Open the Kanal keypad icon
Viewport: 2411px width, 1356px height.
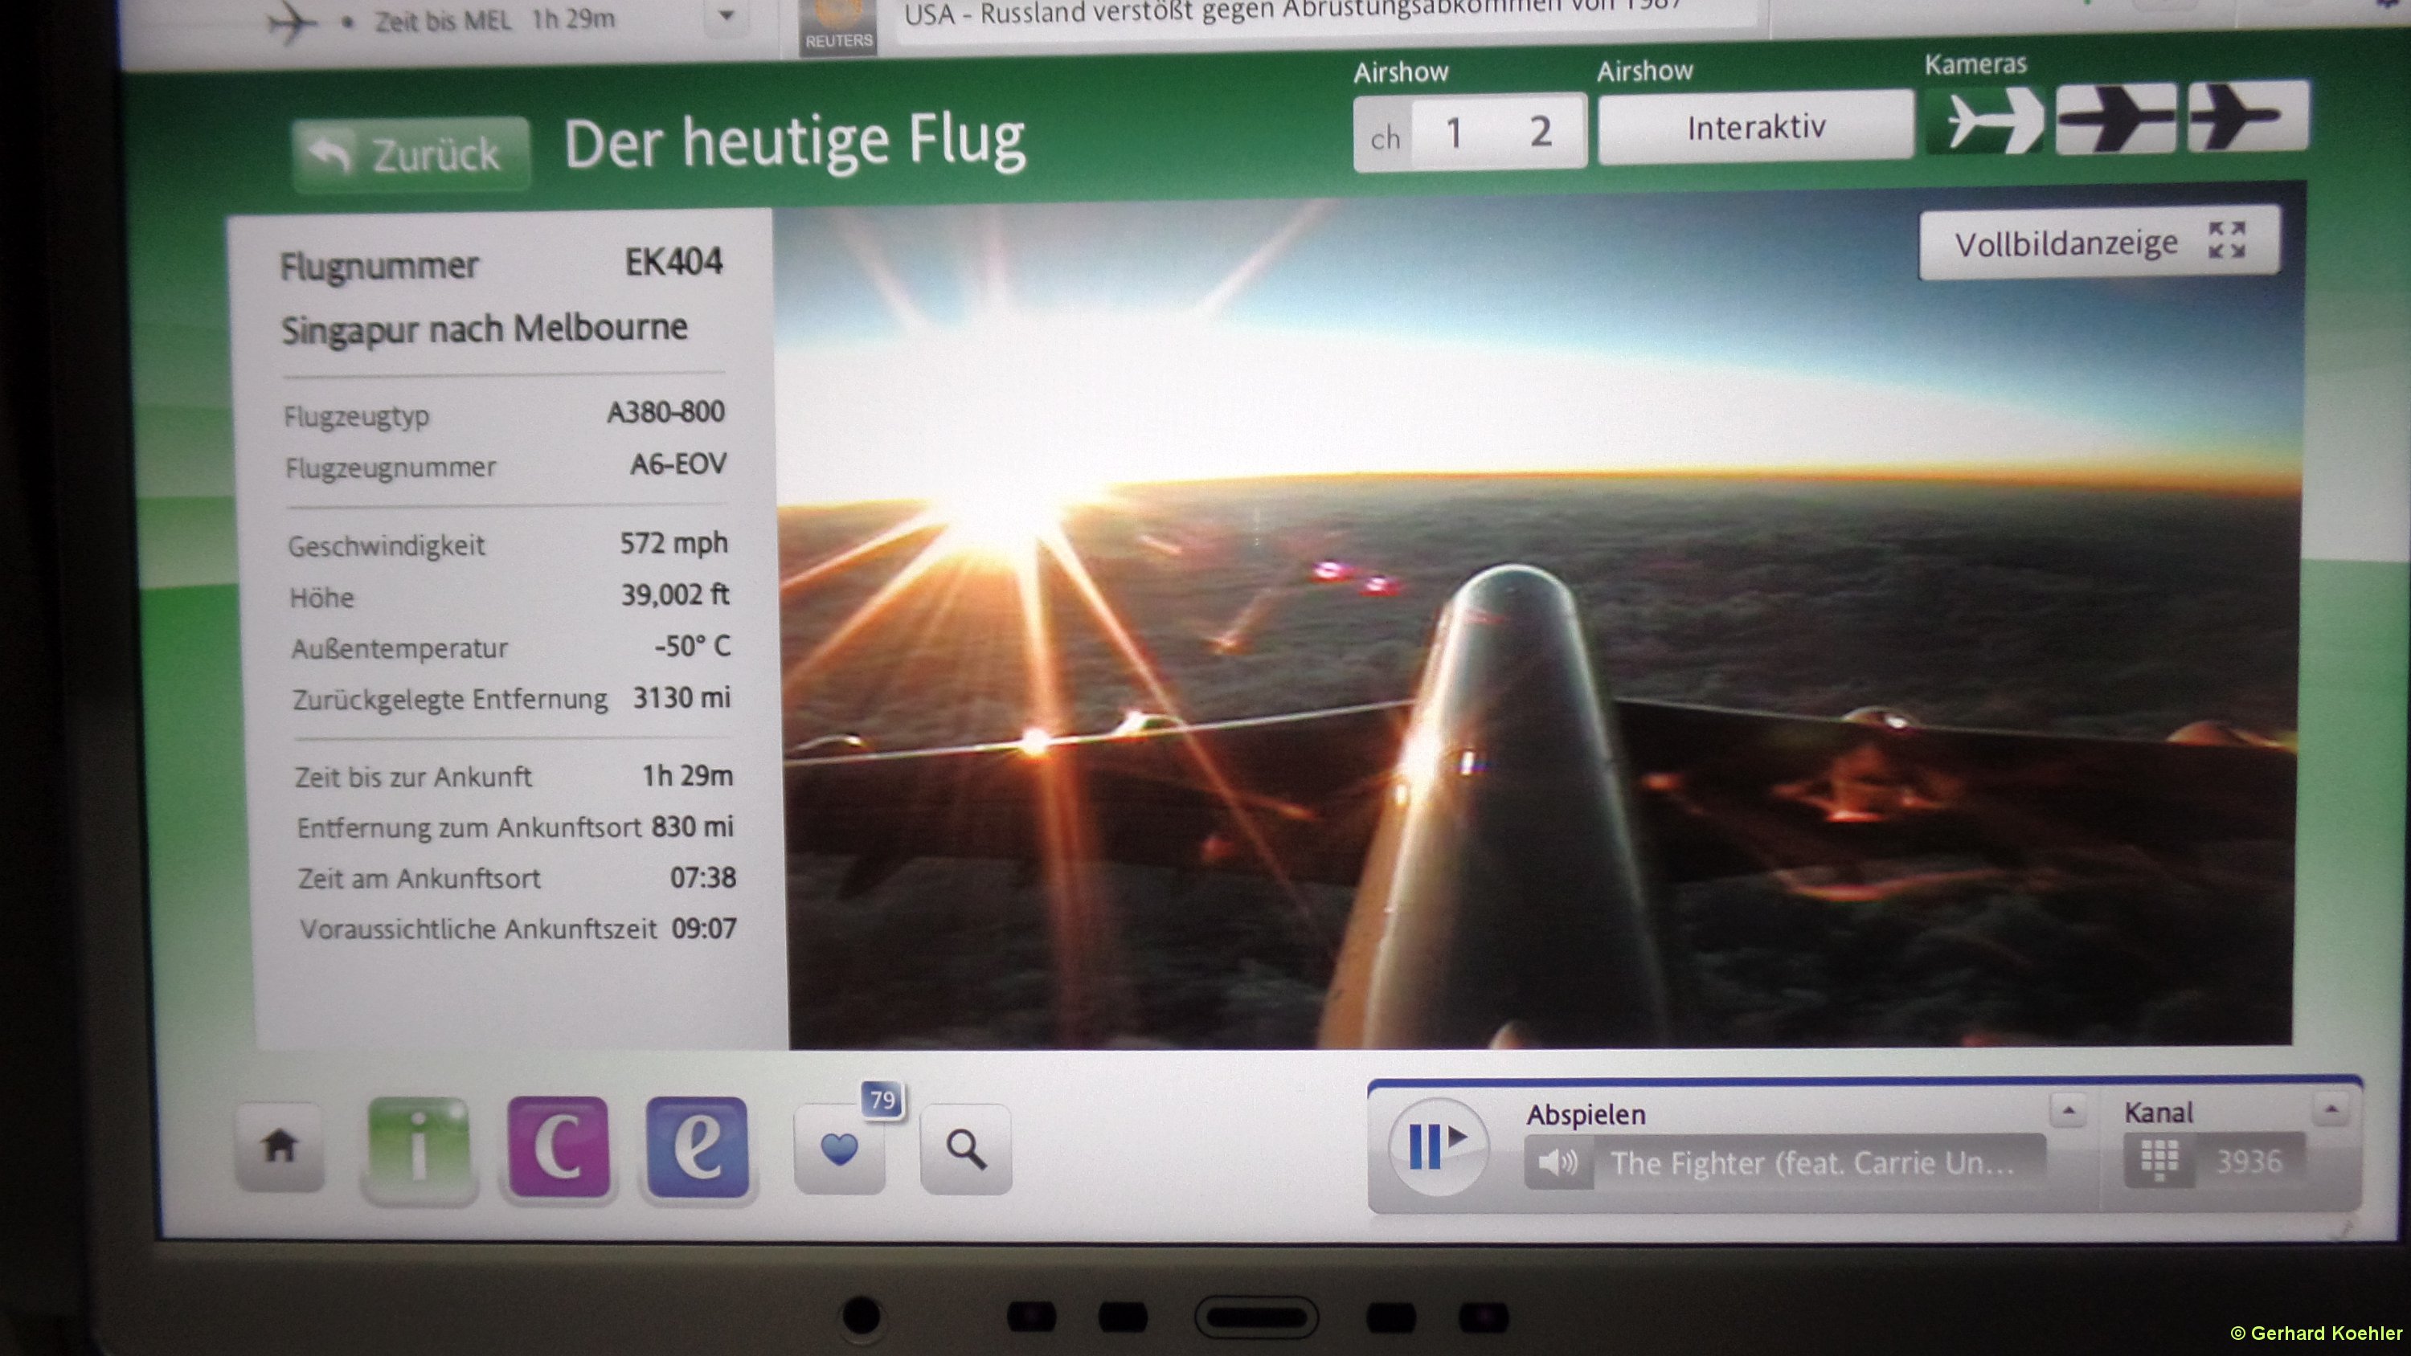(2159, 1161)
